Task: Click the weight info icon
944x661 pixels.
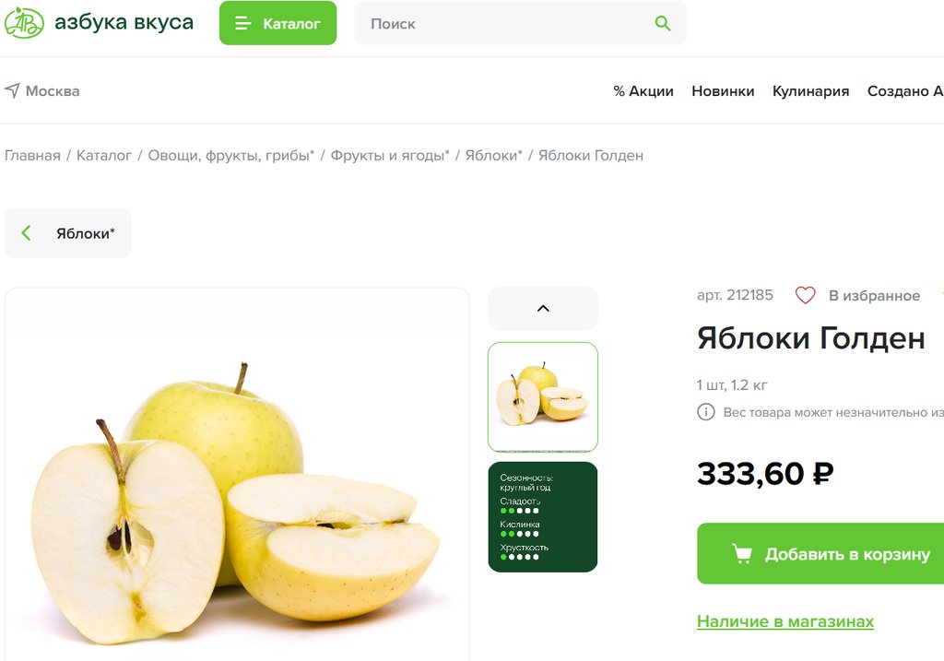Action: (705, 412)
